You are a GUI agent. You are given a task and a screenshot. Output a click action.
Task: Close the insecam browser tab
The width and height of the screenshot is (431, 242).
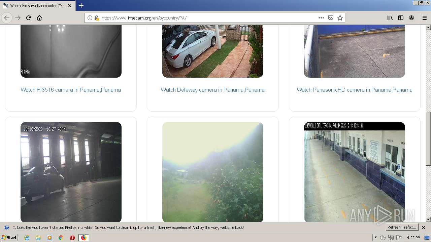point(70,6)
